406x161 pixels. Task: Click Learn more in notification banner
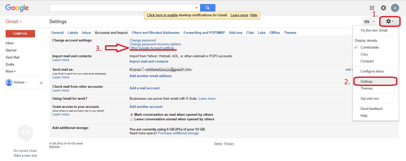coord(239,15)
